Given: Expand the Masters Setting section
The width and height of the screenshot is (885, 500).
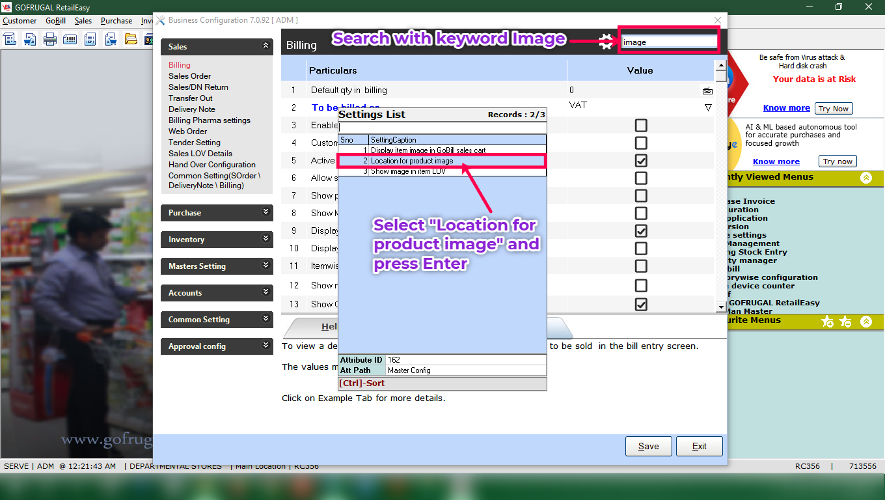Looking at the screenshot, I should [x=265, y=266].
